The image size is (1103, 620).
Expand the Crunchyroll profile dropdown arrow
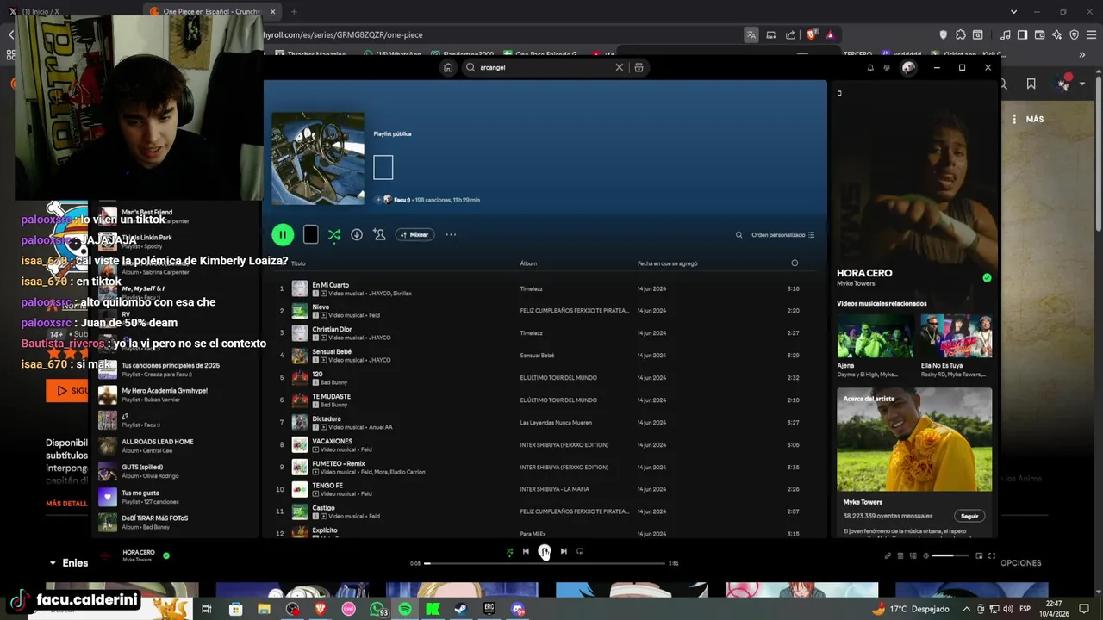pyautogui.click(x=1083, y=84)
